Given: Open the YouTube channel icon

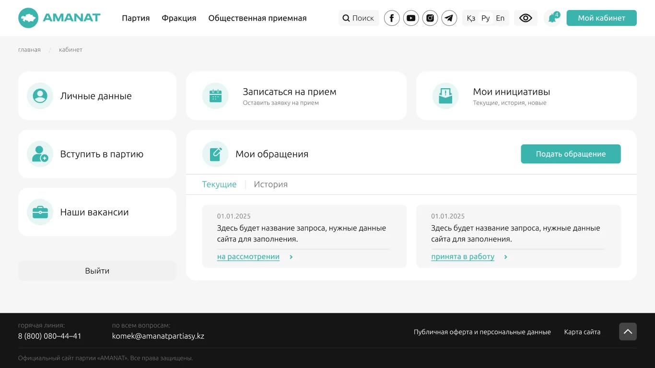Looking at the screenshot, I should click(411, 18).
